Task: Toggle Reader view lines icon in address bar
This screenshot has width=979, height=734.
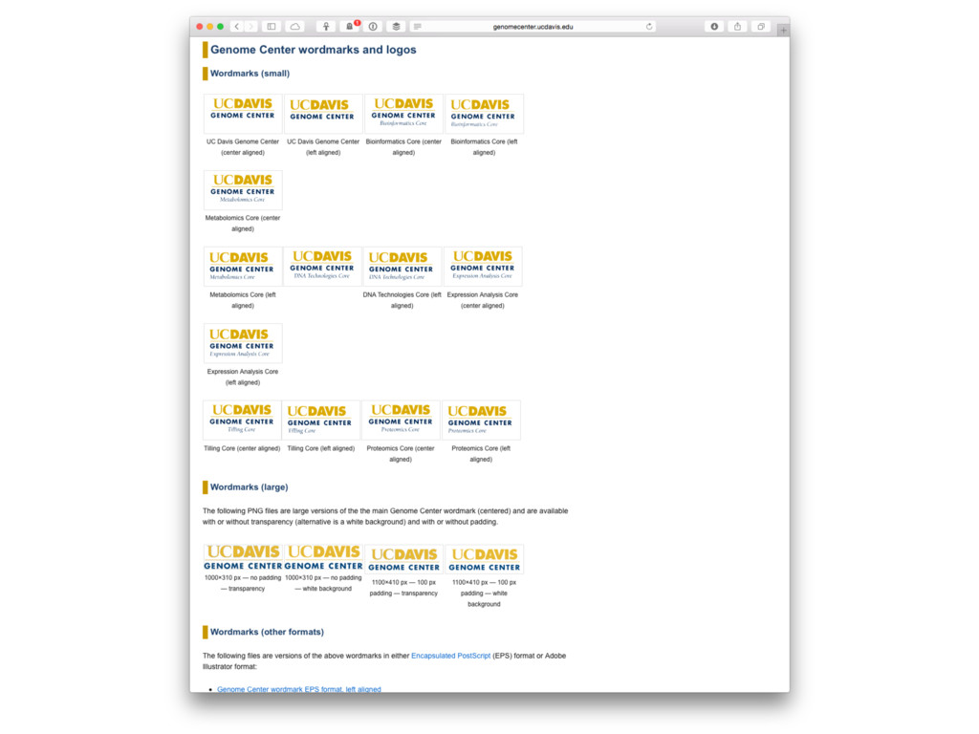Action: [418, 27]
